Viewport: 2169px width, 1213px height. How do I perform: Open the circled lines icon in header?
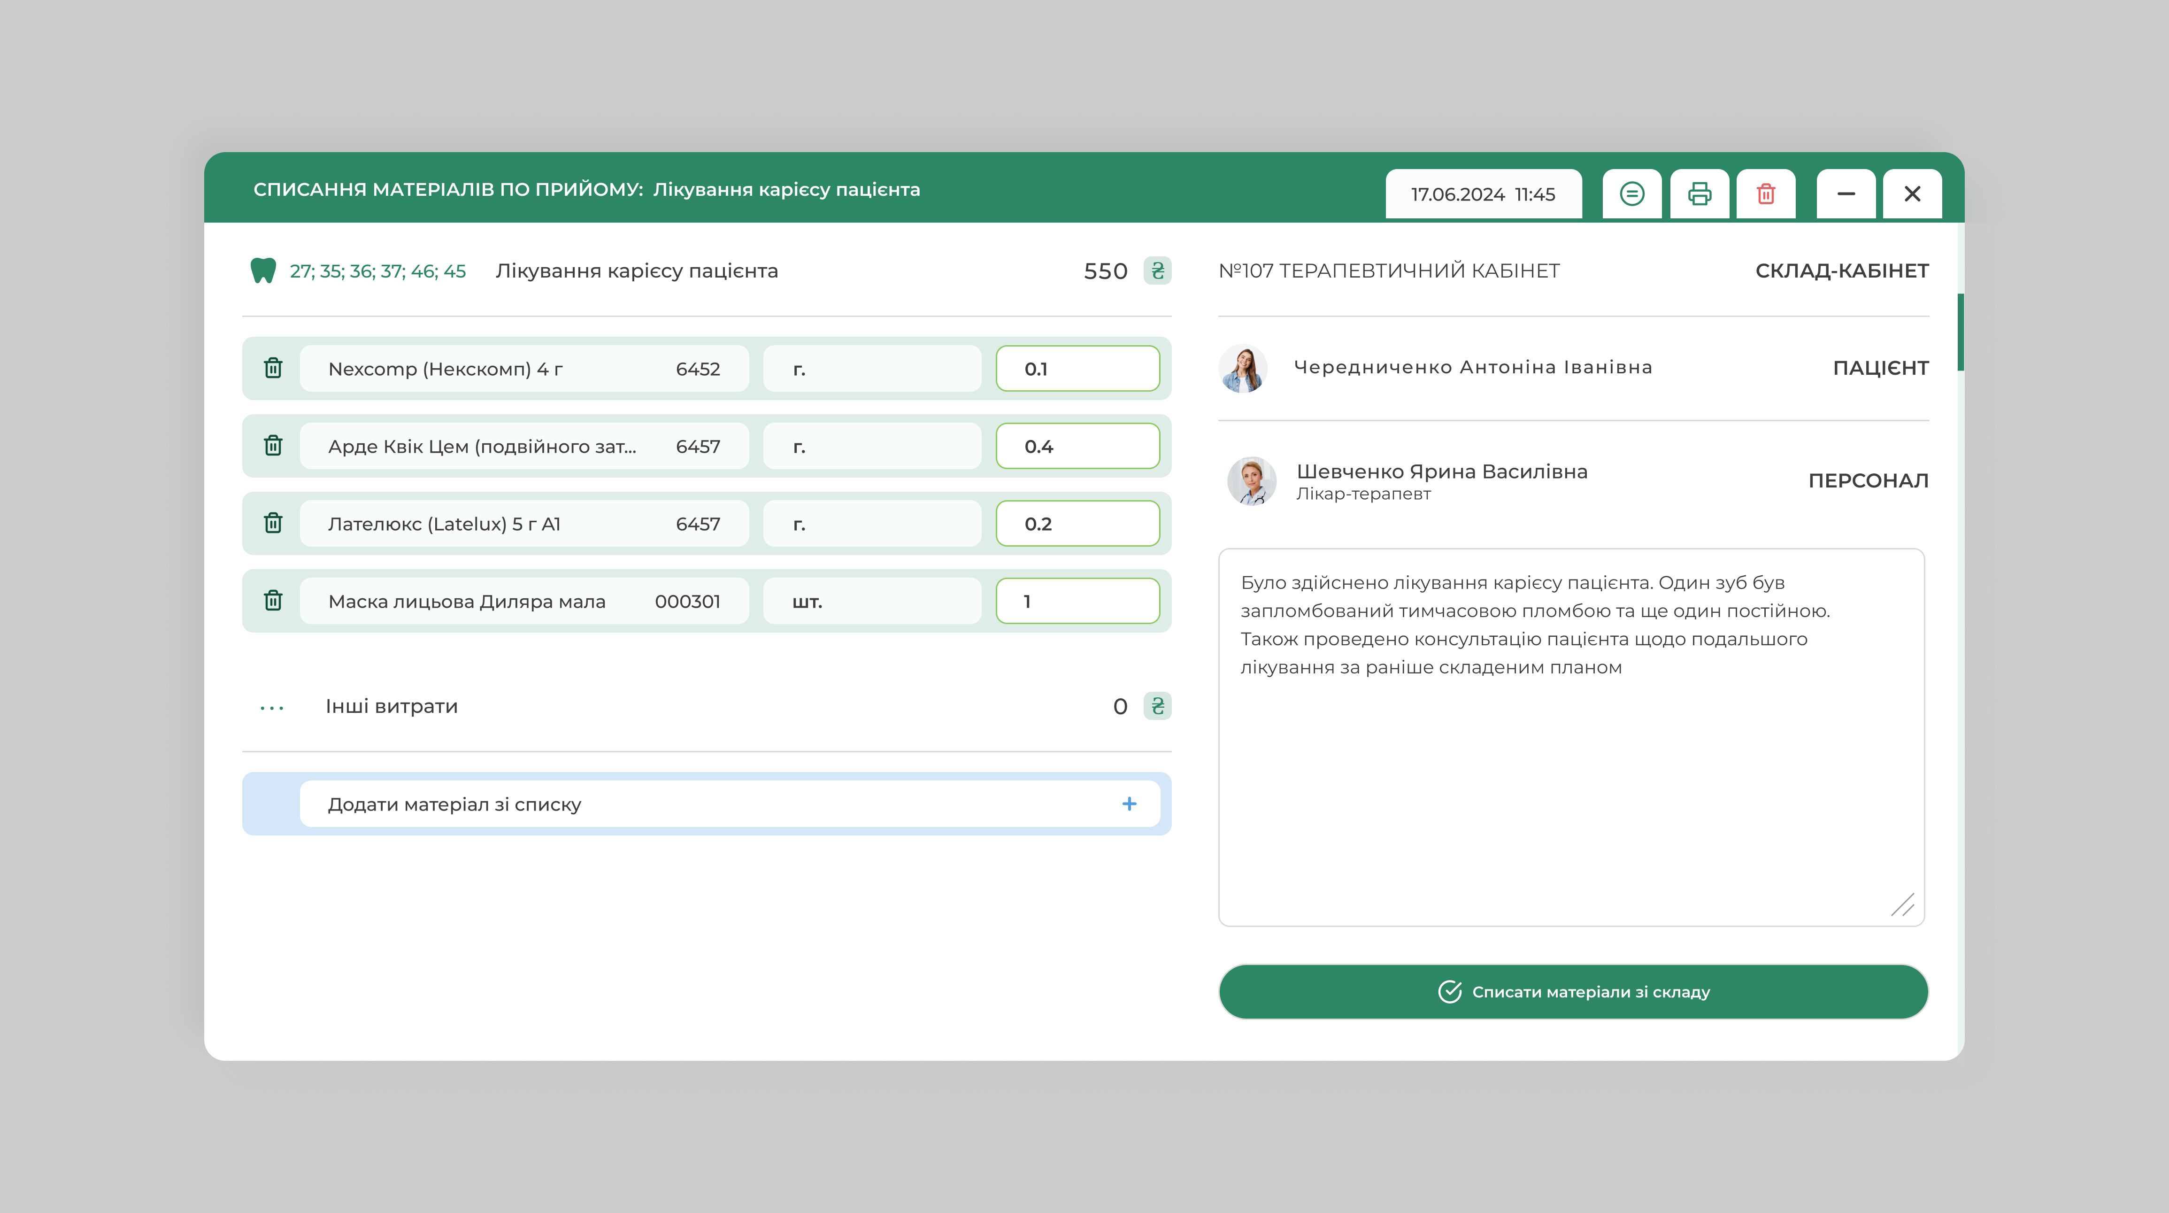[1632, 194]
